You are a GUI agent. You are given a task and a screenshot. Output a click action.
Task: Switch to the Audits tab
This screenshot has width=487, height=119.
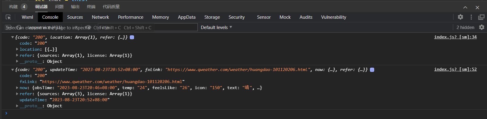(306, 17)
